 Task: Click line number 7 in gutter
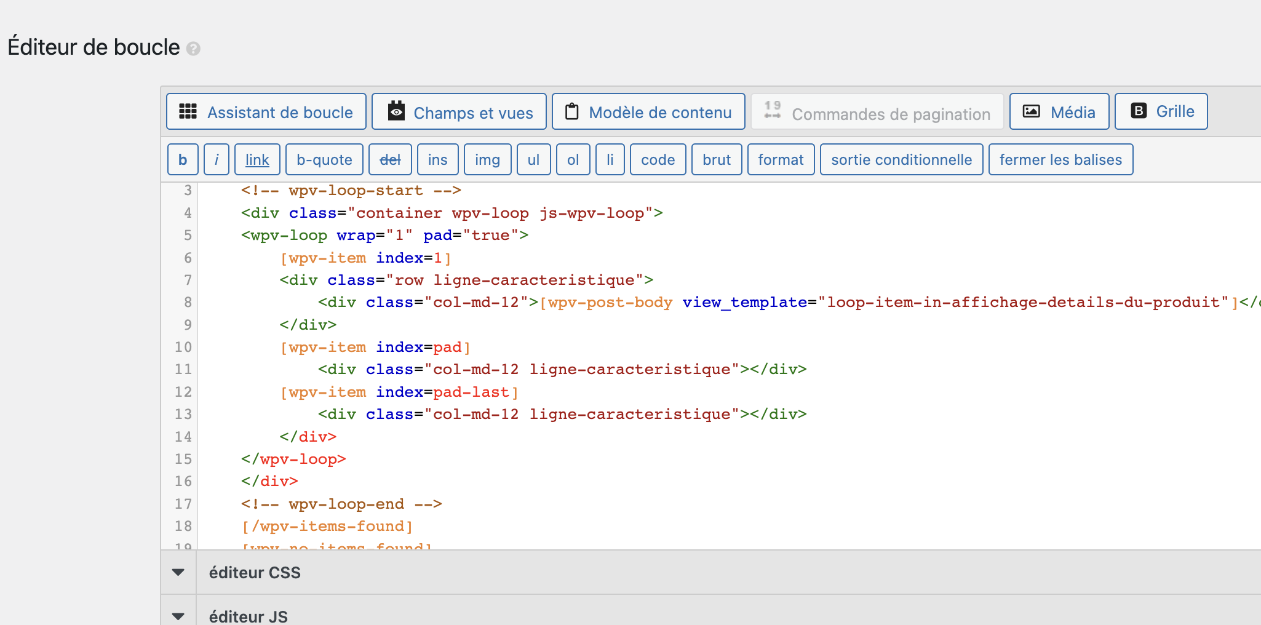pos(188,280)
